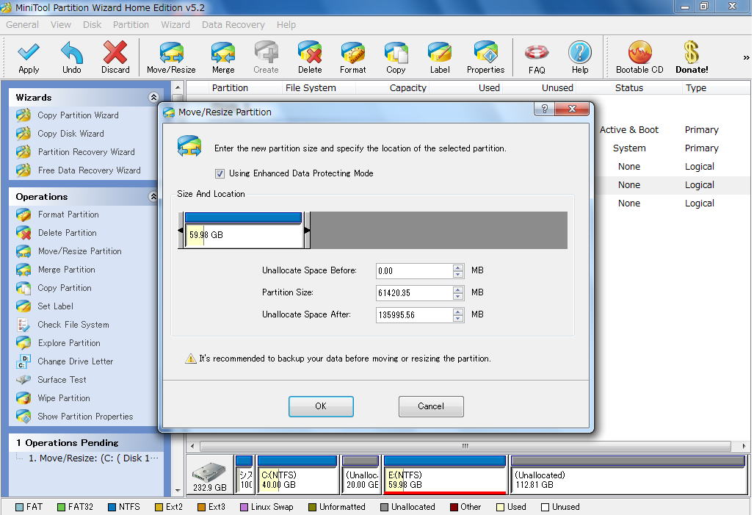
Task: Select Copy Partition in Operations panel
Action: [x=65, y=288]
